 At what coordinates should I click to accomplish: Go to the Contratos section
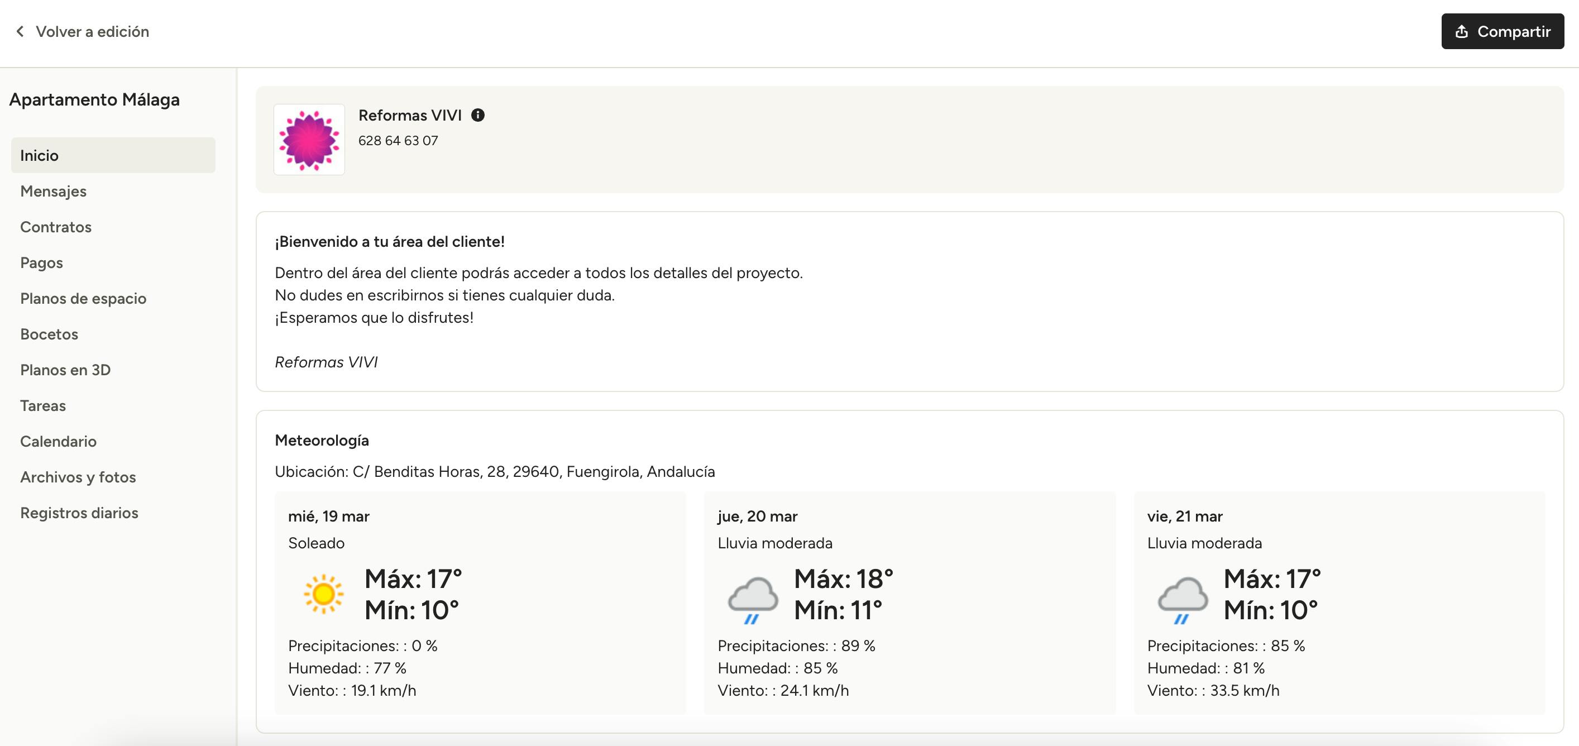(x=56, y=227)
